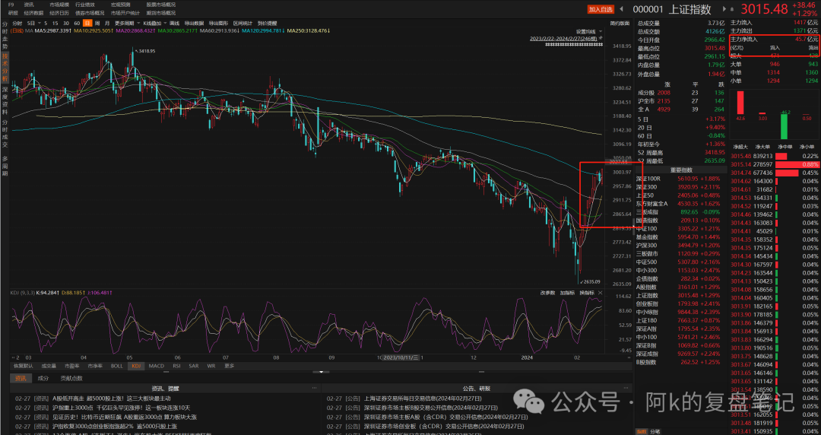Switch to 15 minute period
Image resolution: width=821 pixels, height=435 pixels.
coord(56,23)
